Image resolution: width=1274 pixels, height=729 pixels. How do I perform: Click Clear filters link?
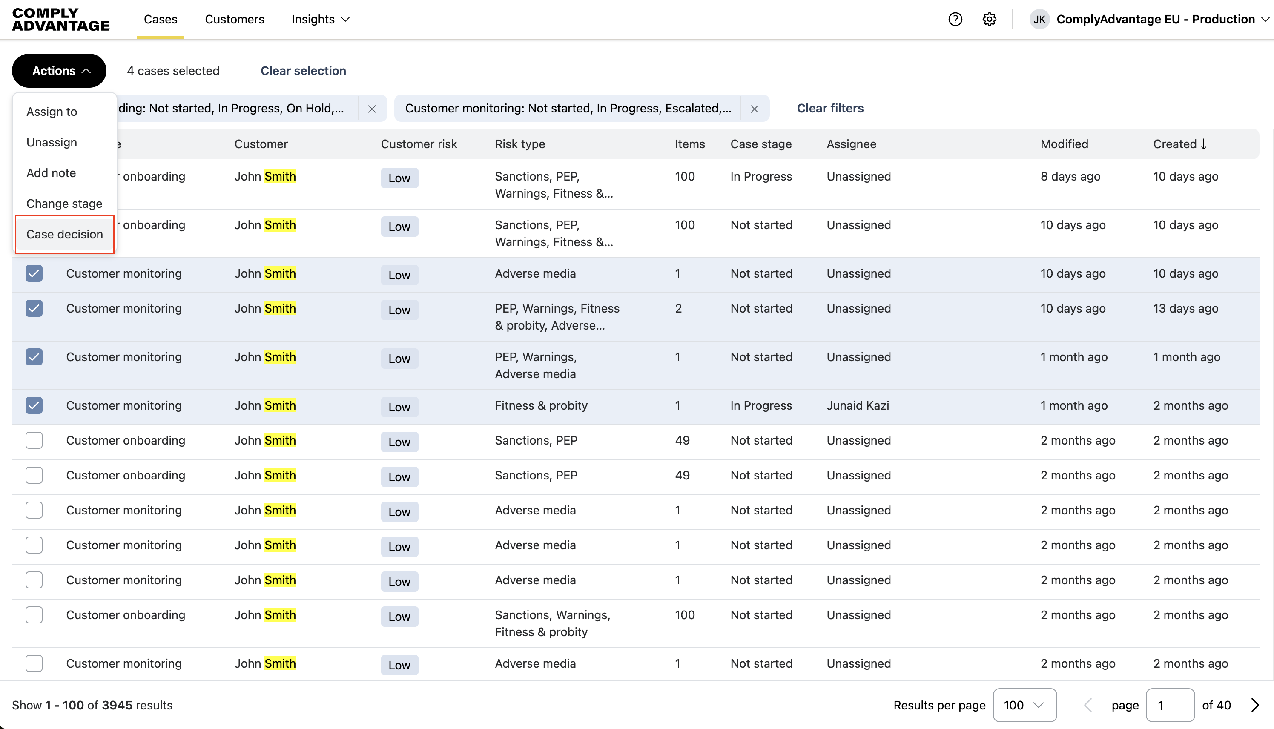(830, 108)
